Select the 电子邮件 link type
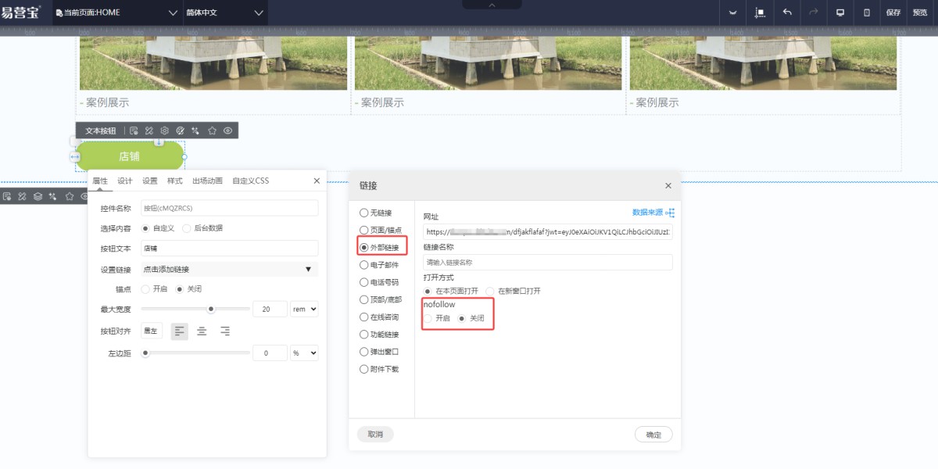 click(363, 265)
